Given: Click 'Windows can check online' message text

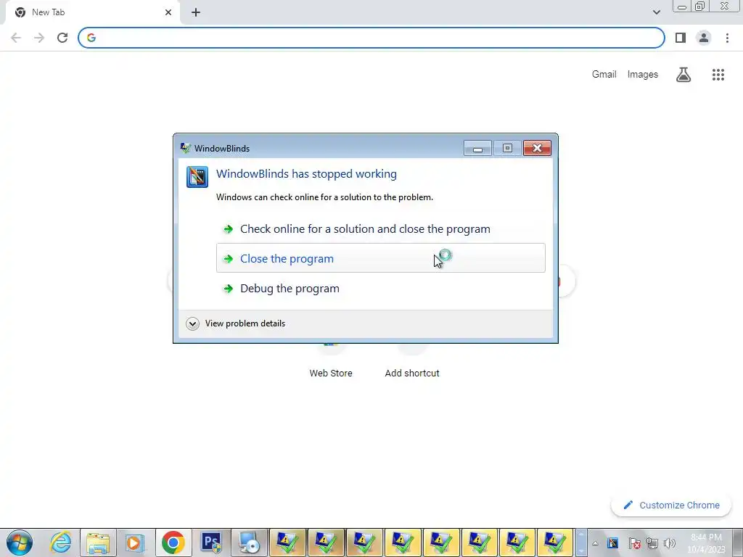Looking at the screenshot, I should pyautogui.click(x=324, y=197).
